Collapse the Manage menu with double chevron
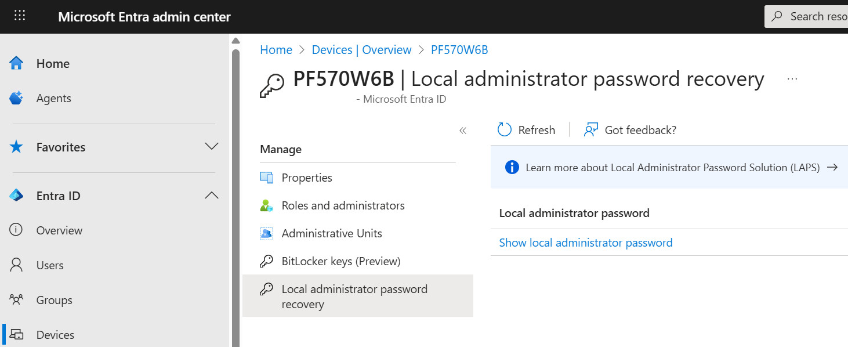Screen dimensions: 848x347 pyautogui.click(x=463, y=131)
